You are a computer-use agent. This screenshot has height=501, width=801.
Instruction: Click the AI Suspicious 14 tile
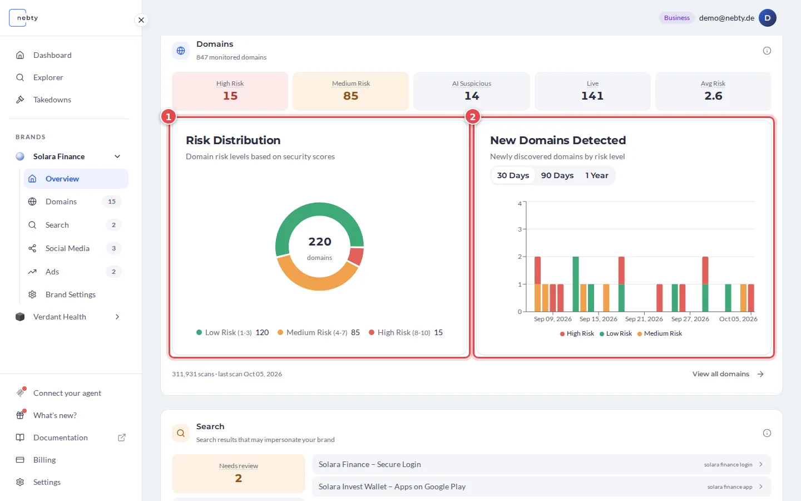pos(472,91)
